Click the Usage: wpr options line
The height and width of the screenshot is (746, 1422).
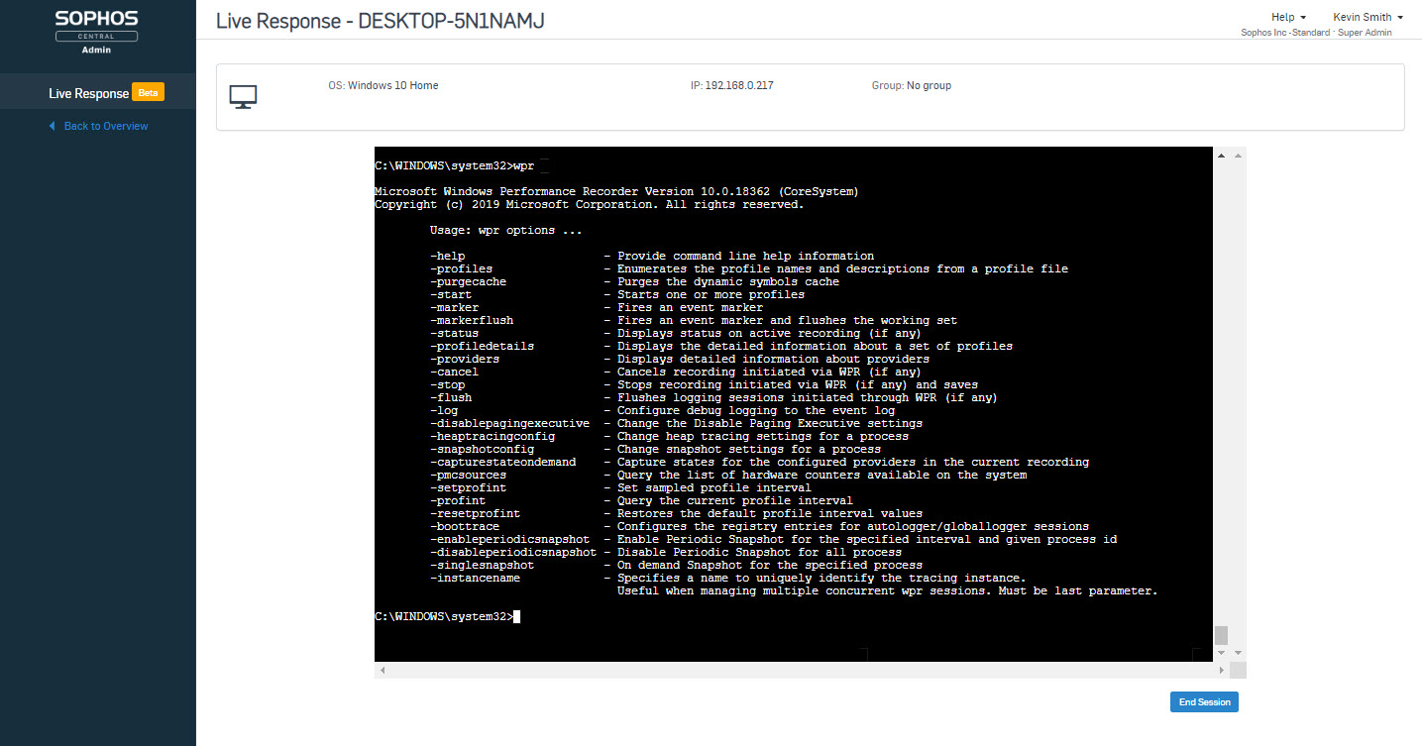[x=506, y=230]
